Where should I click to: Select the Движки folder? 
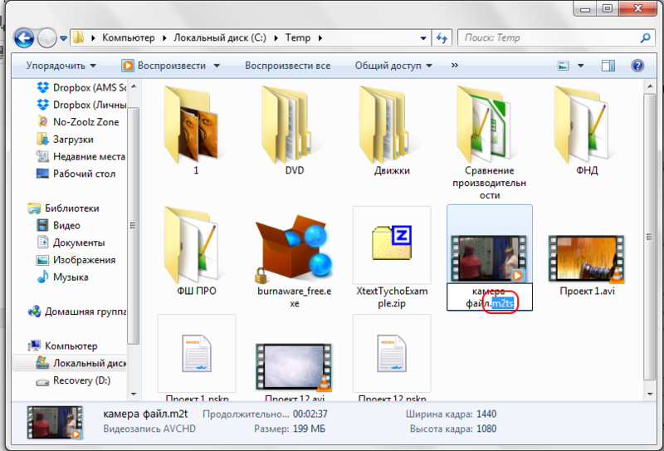pos(392,130)
